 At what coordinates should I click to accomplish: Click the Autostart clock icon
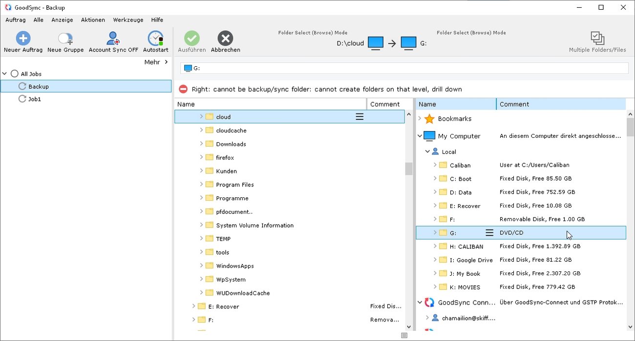(155, 38)
